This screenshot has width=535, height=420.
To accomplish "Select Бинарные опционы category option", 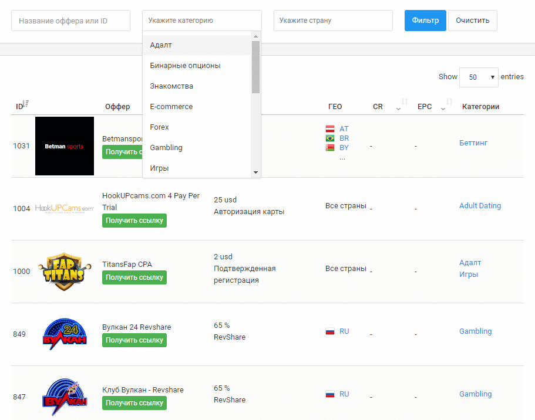I will [197, 66].
